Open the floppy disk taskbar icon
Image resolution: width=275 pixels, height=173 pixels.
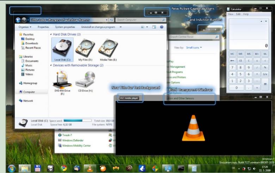point(38,168)
